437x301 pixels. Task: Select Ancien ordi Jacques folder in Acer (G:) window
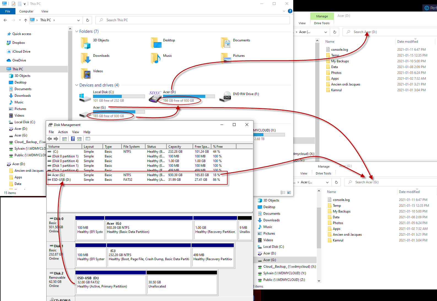coord(347,235)
